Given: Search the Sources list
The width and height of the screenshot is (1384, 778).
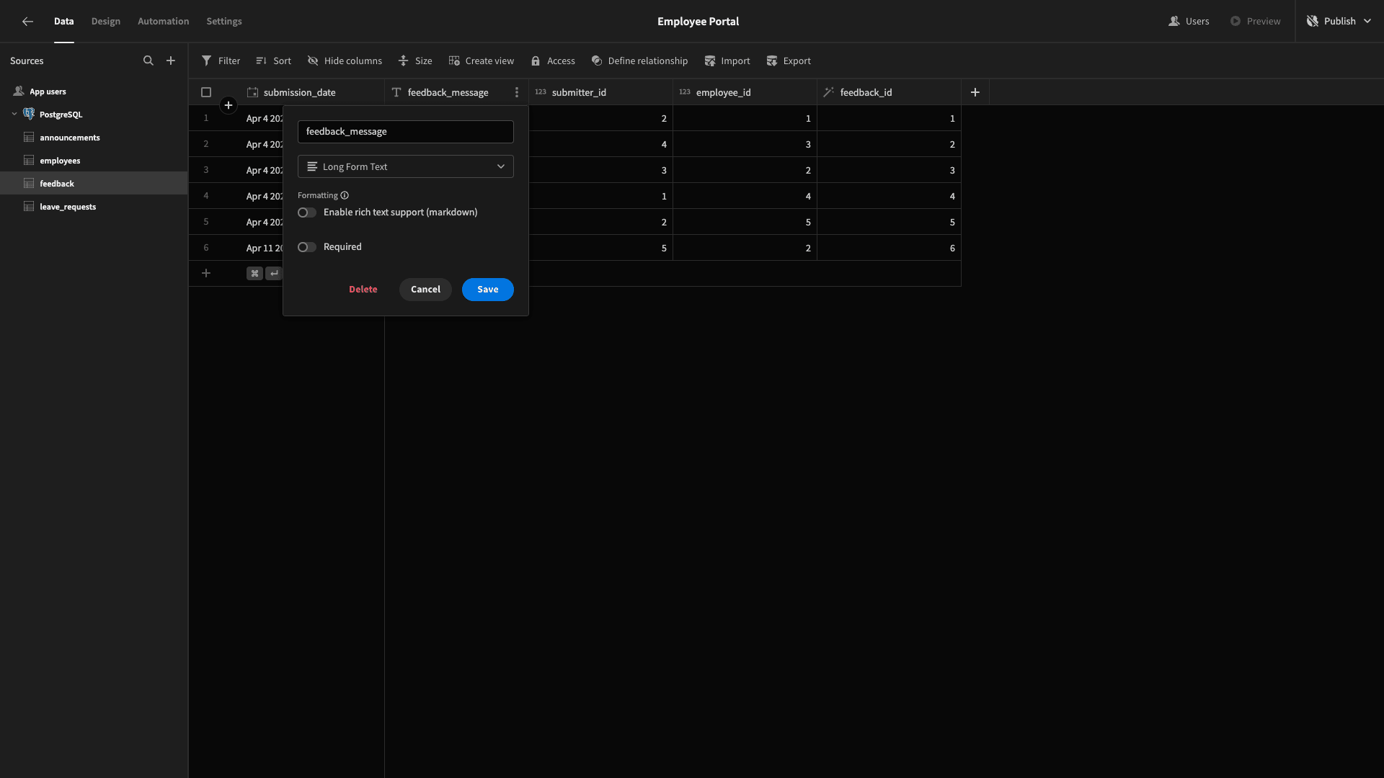Looking at the screenshot, I should 148,61.
